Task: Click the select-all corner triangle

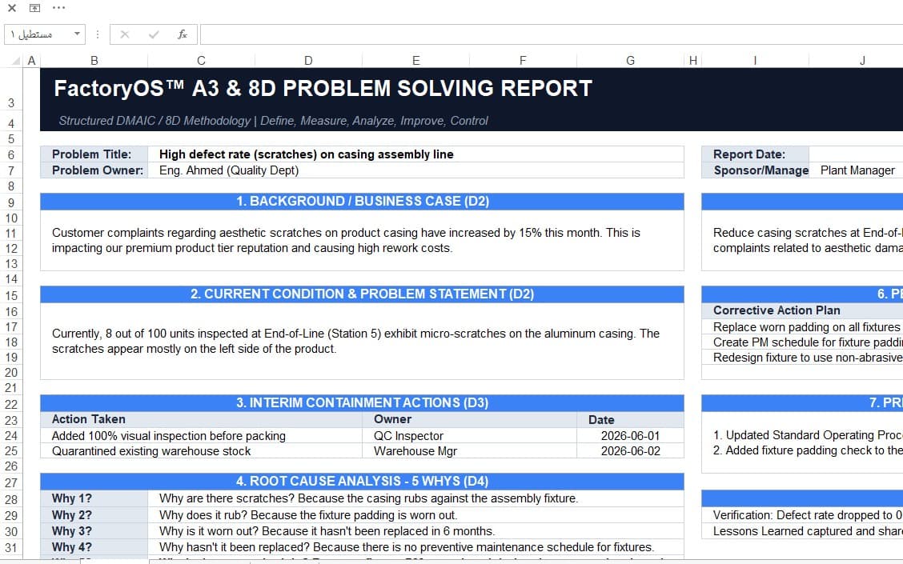Action: click(x=15, y=61)
